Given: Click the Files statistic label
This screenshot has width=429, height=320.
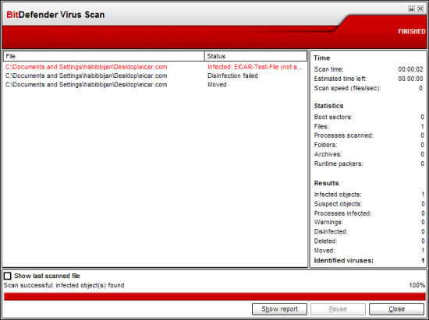Looking at the screenshot, I should pyautogui.click(x=321, y=126).
